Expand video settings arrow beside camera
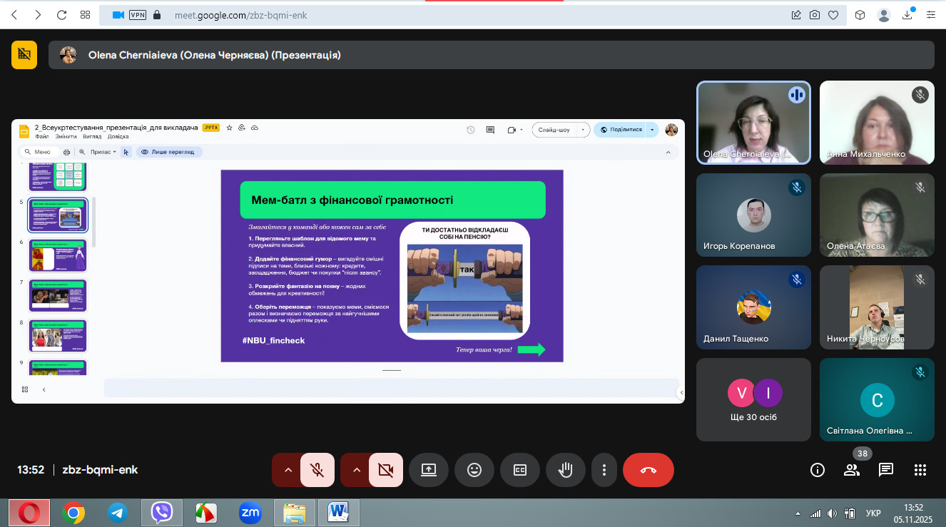 pyautogui.click(x=356, y=470)
